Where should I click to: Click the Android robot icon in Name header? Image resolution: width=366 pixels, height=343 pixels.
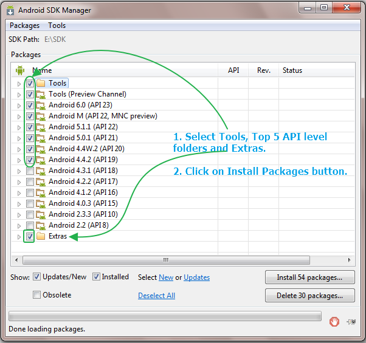(x=20, y=70)
